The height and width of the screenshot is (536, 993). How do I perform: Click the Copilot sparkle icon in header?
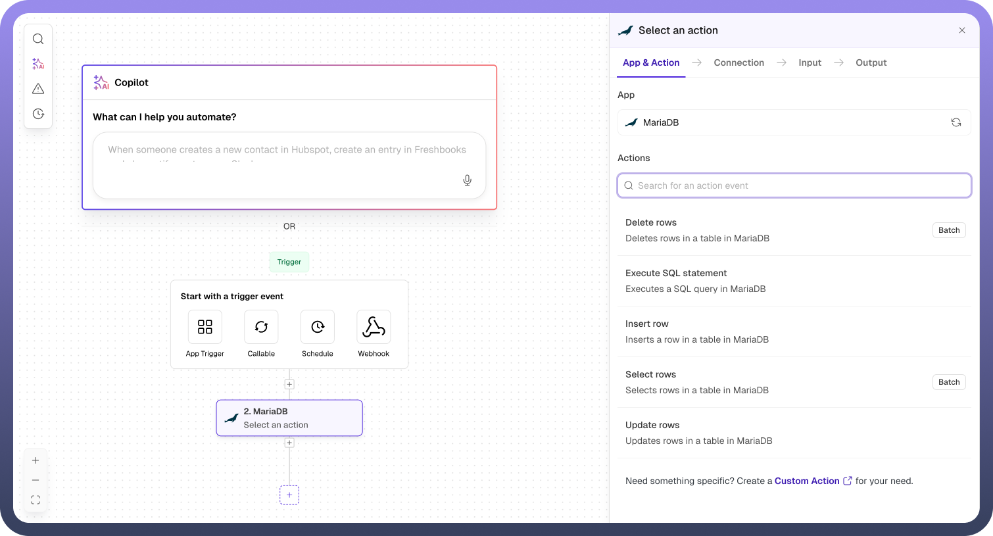point(101,82)
